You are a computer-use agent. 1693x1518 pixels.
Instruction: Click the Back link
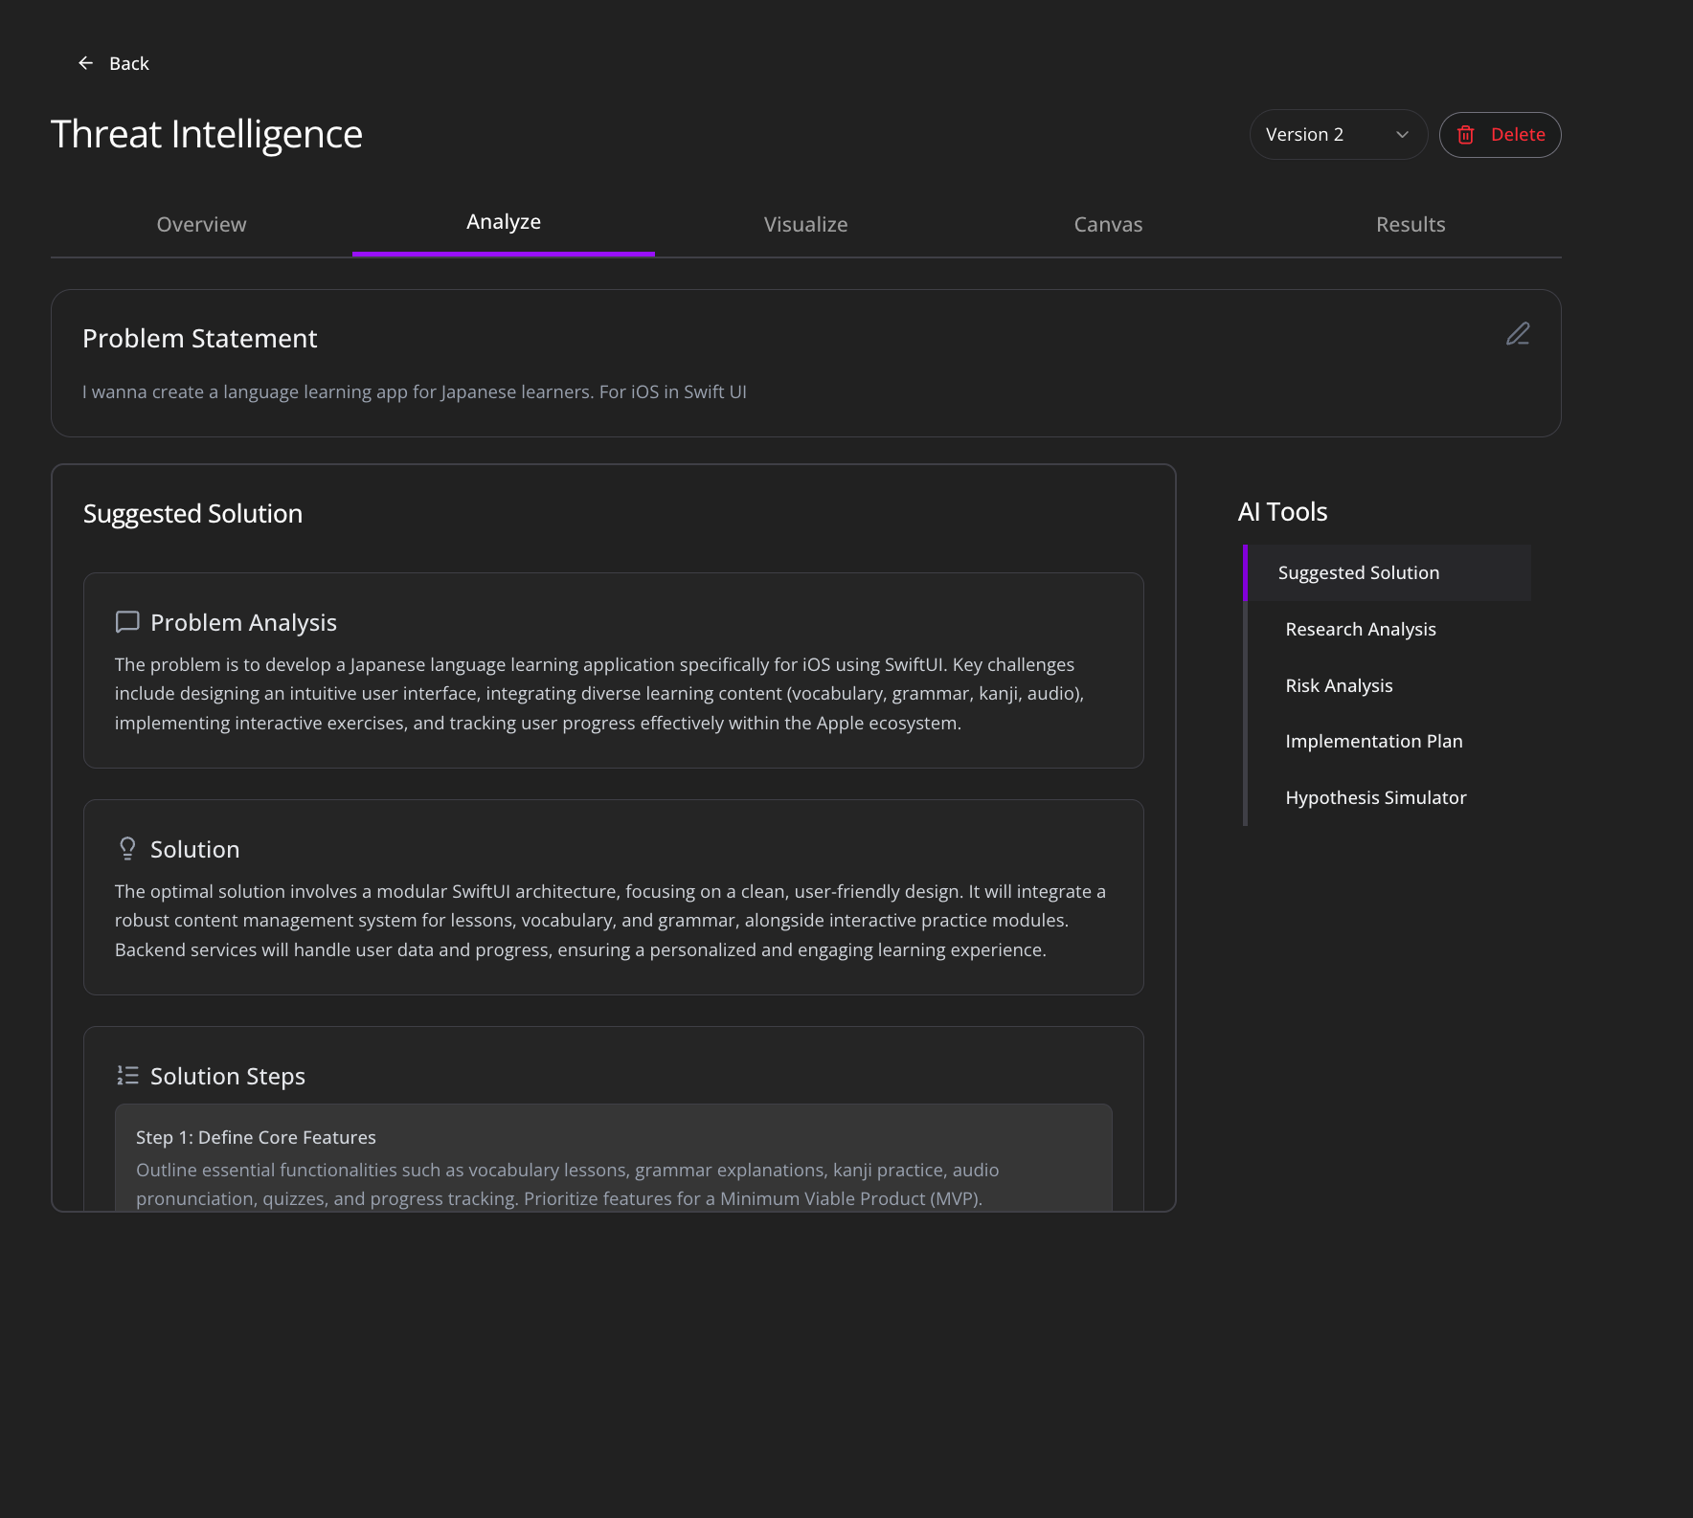(129, 62)
